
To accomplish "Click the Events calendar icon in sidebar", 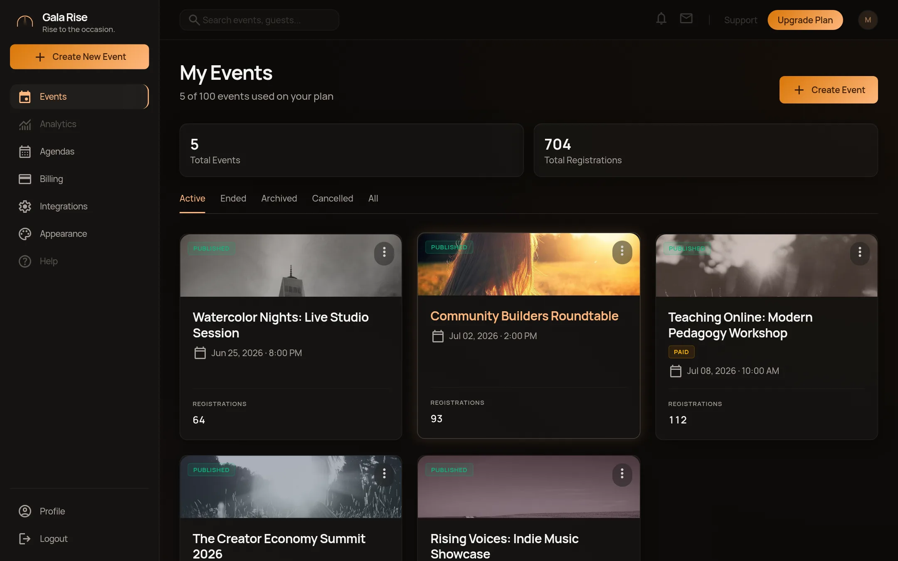I will click(25, 97).
